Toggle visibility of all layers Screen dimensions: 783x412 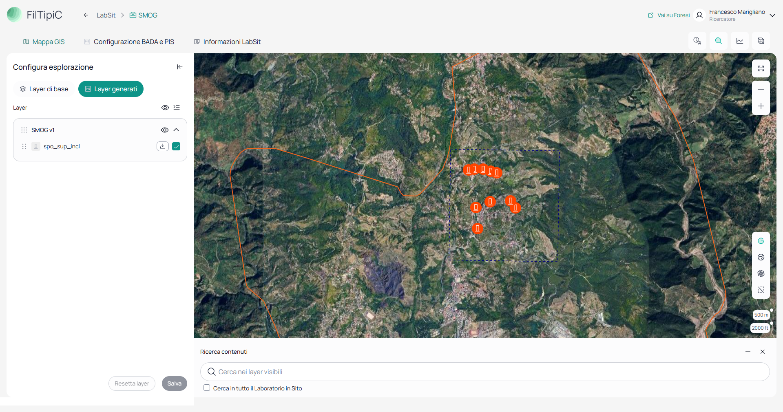click(x=165, y=108)
